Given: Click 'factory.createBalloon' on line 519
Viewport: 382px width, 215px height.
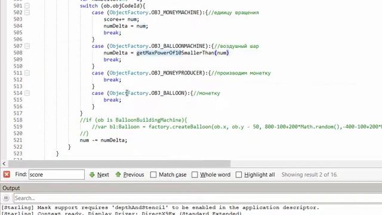Looking at the screenshot, I should 180,127.
